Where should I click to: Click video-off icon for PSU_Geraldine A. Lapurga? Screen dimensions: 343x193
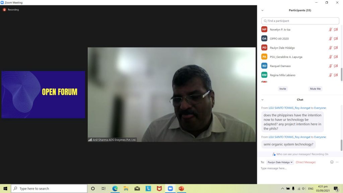point(336,57)
